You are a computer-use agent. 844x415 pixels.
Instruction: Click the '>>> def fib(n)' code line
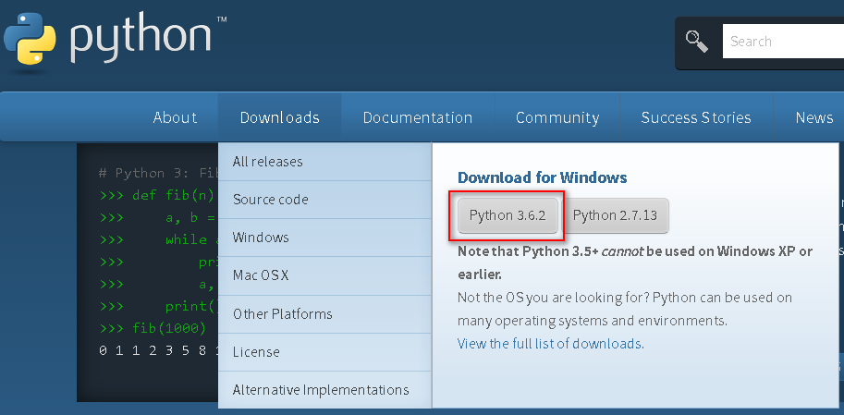coord(157,195)
